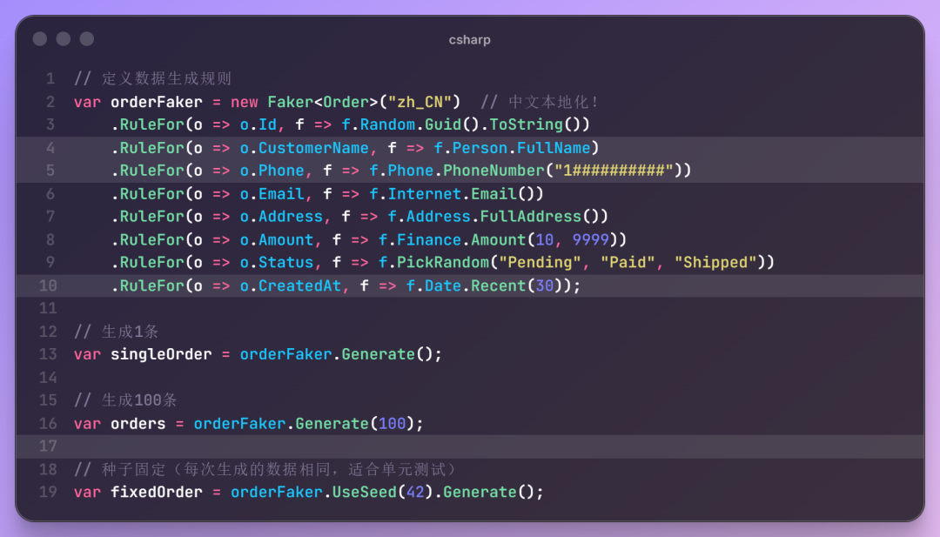Click the 'new' keyword on line 2
The height and width of the screenshot is (537, 940).
tap(245, 102)
